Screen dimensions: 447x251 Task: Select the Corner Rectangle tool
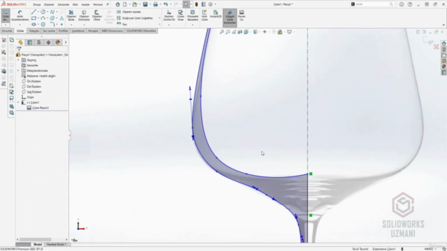click(34, 18)
